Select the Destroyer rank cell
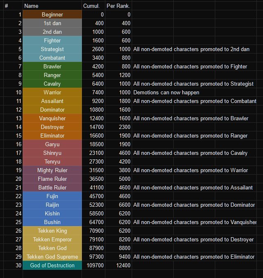This screenshot has height=278, width=263. (x=52, y=127)
